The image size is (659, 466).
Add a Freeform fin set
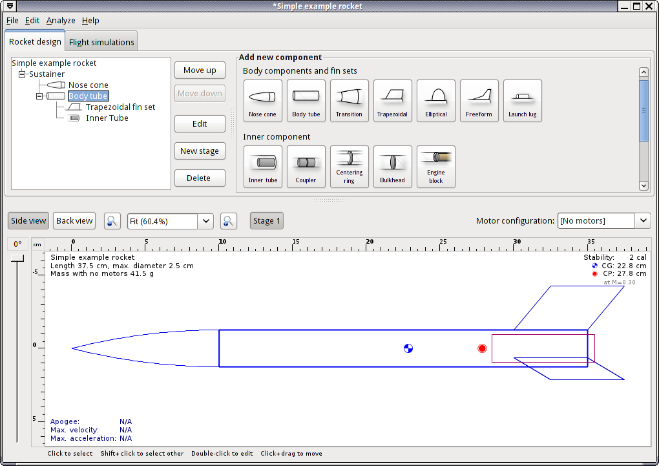point(479,101)
